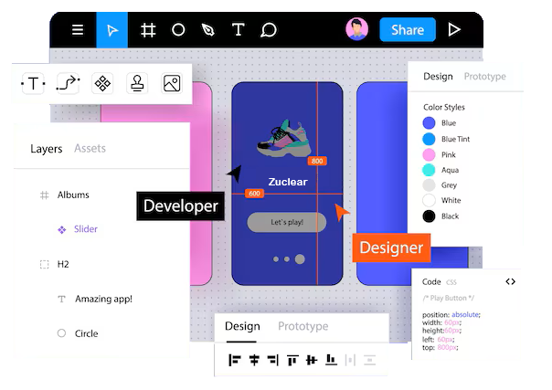Screen dimensions: 552x390
Task: Select the Move cursor tool
Action: (112, 30)
